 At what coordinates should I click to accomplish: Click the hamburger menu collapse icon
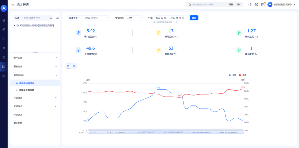pyautogui.click(x=13, y=5)
